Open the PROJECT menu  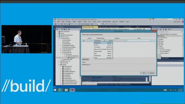(69, 22)
